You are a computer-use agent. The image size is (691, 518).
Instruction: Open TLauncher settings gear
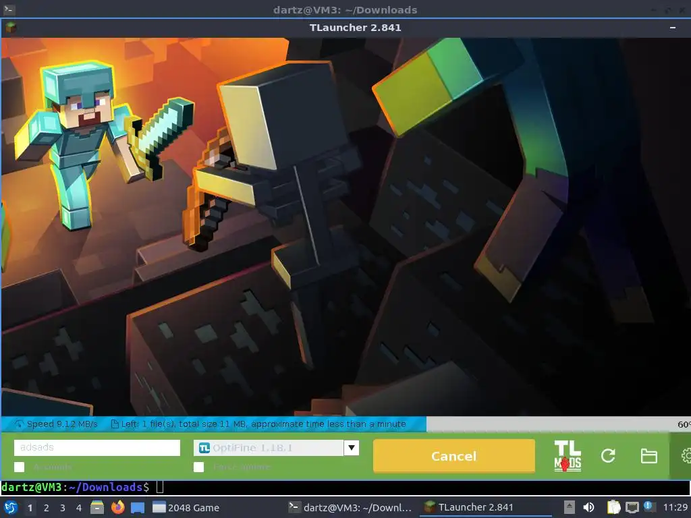[686, 456]
